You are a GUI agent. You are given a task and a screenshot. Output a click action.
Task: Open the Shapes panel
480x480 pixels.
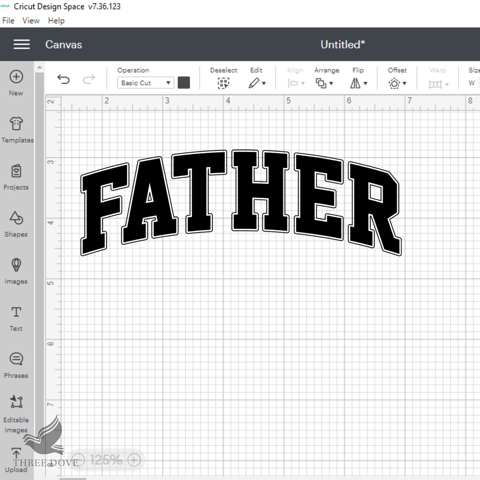16,225
